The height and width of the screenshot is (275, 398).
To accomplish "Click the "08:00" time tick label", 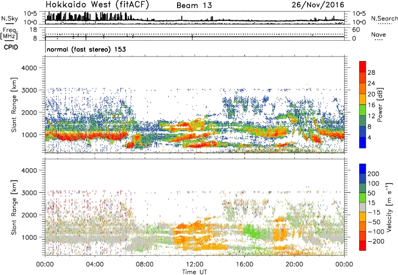I will 145,265.
